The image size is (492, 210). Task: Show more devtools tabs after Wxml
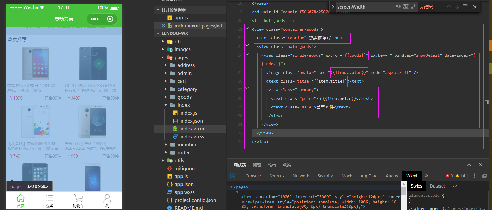[x=426, y=176]
